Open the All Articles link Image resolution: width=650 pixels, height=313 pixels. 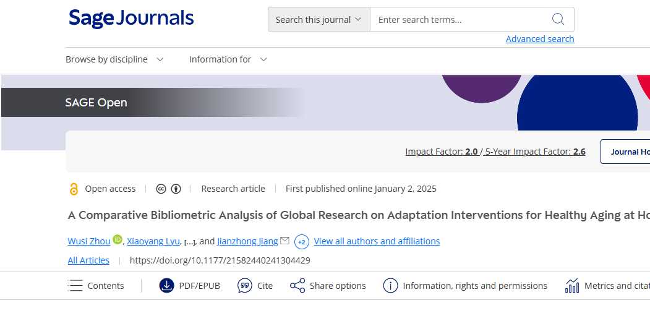coord(88,260)
